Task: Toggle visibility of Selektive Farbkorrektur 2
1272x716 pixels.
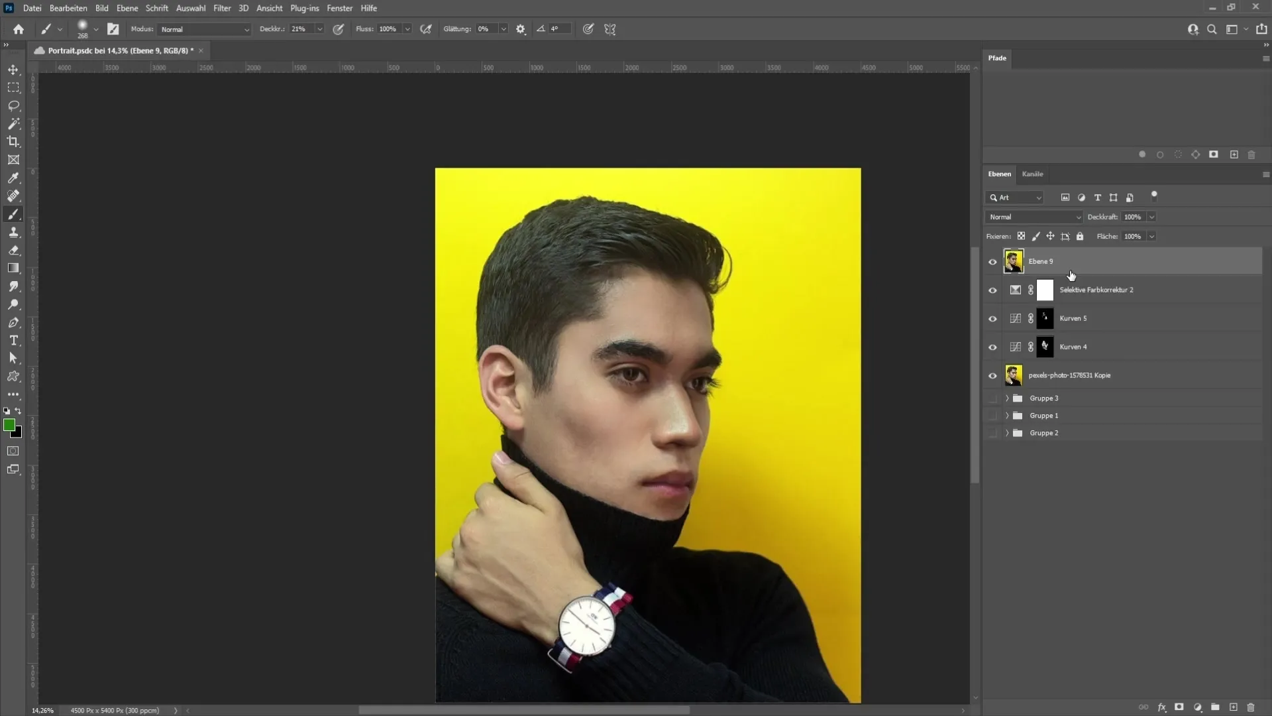Action: click(x=992, y=289)
